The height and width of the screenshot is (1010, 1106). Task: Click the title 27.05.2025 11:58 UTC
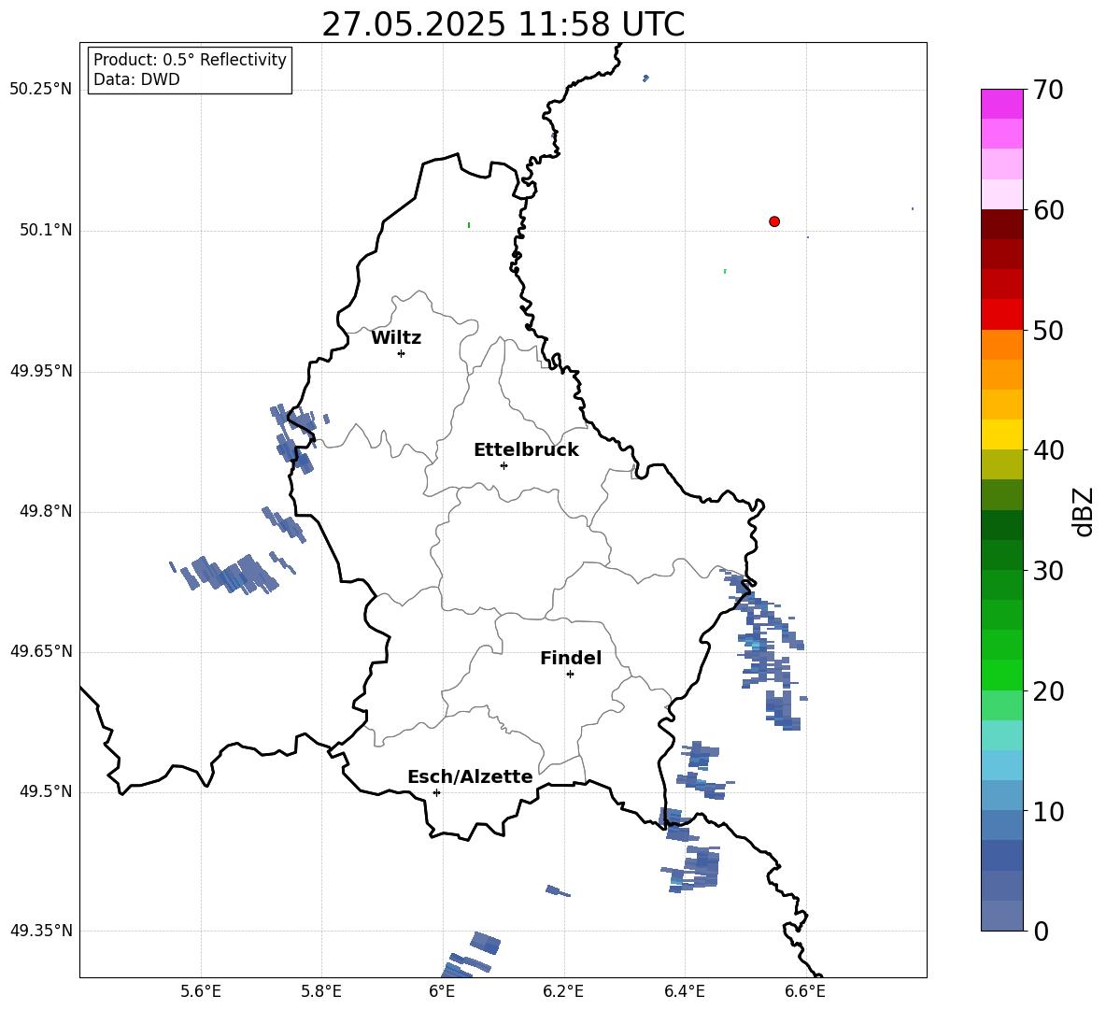point(503,24)
